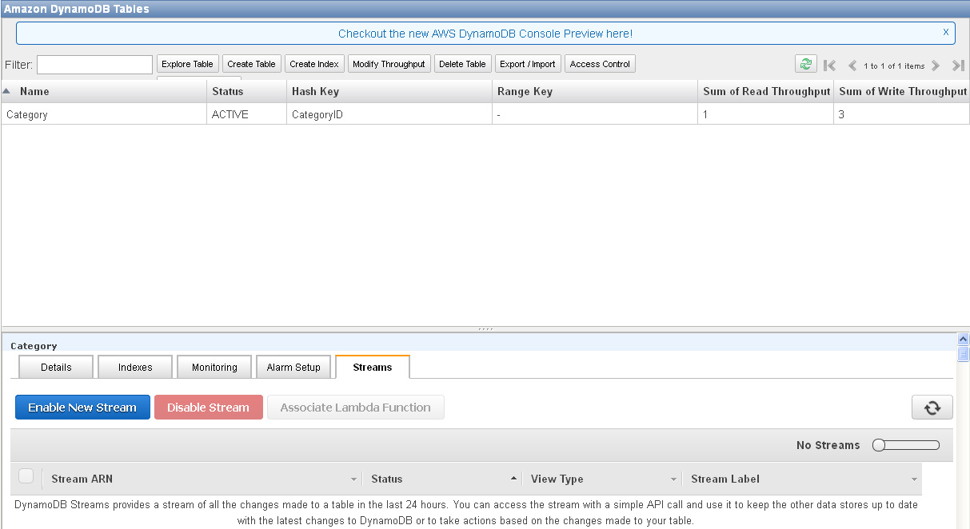Image resolution: width=970 pixels, height=529 pixels.
Task: Refresh the streams list
Action: (x=932, y=408)
